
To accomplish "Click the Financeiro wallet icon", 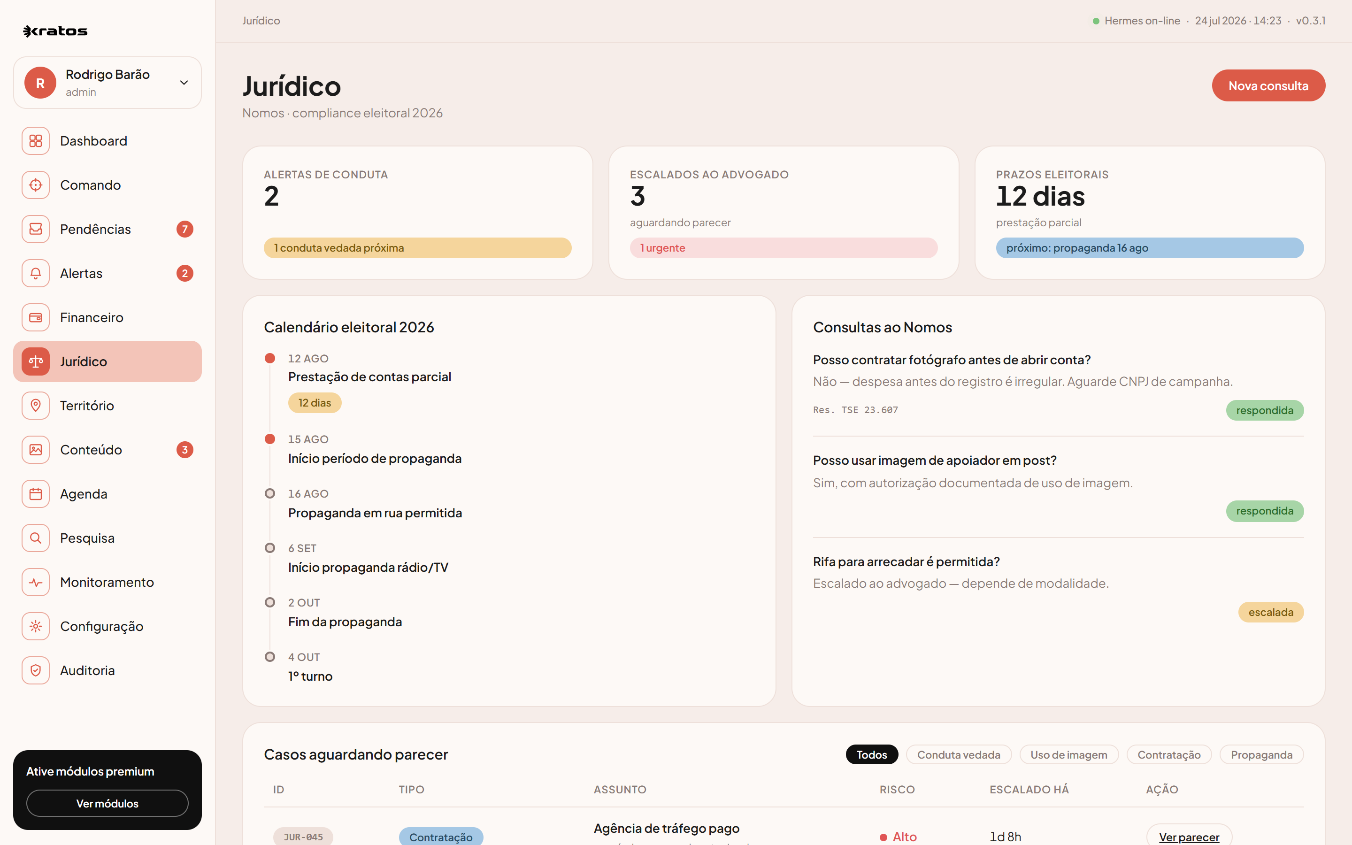I will [x=36, y=317].
